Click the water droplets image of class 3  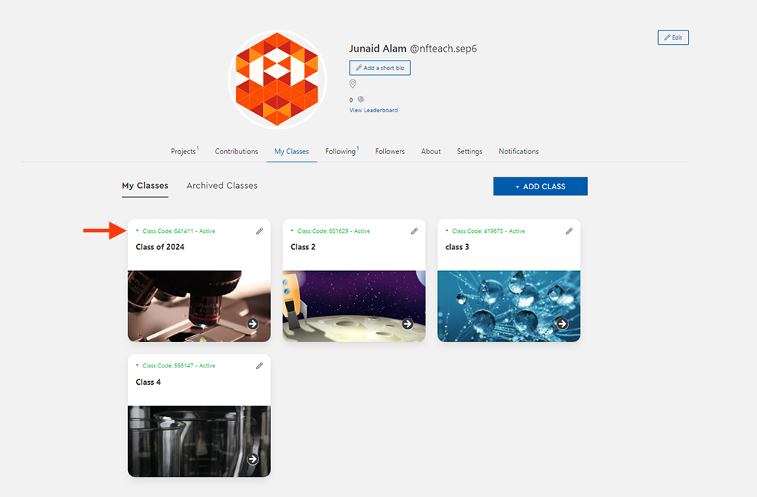tap(509, 306)
